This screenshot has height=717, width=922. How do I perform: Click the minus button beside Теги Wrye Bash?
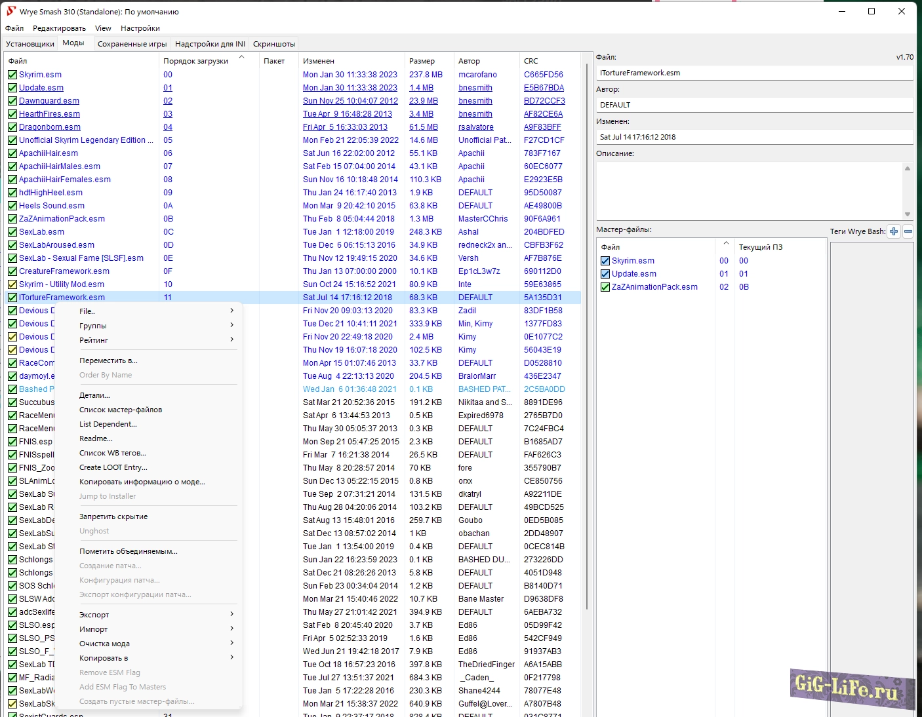[x=908, y=231]
